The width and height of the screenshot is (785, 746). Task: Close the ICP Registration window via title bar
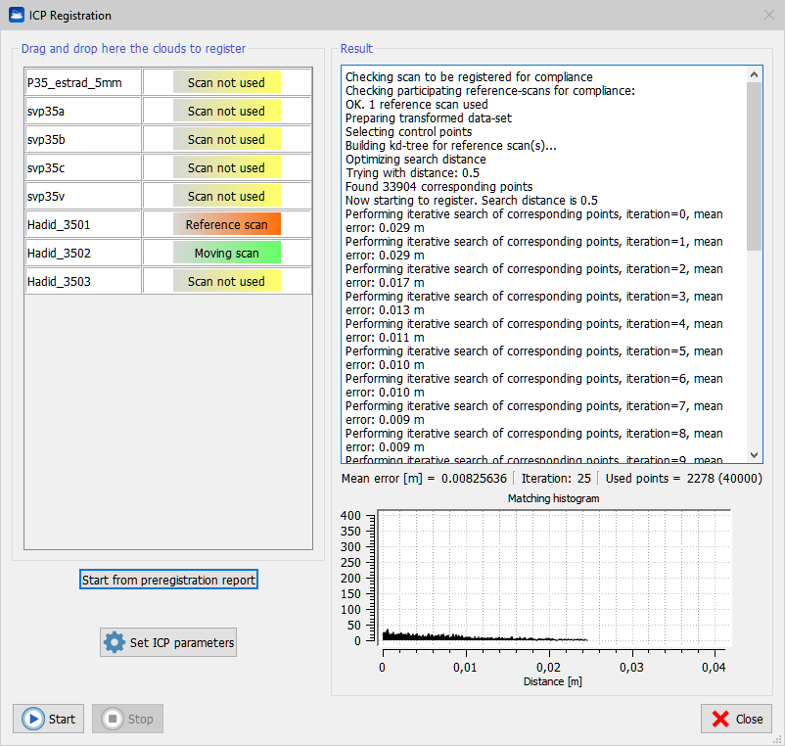point(767,15)
